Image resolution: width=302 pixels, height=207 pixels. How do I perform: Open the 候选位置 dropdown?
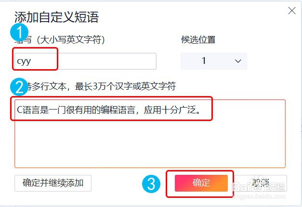(213, 61)
